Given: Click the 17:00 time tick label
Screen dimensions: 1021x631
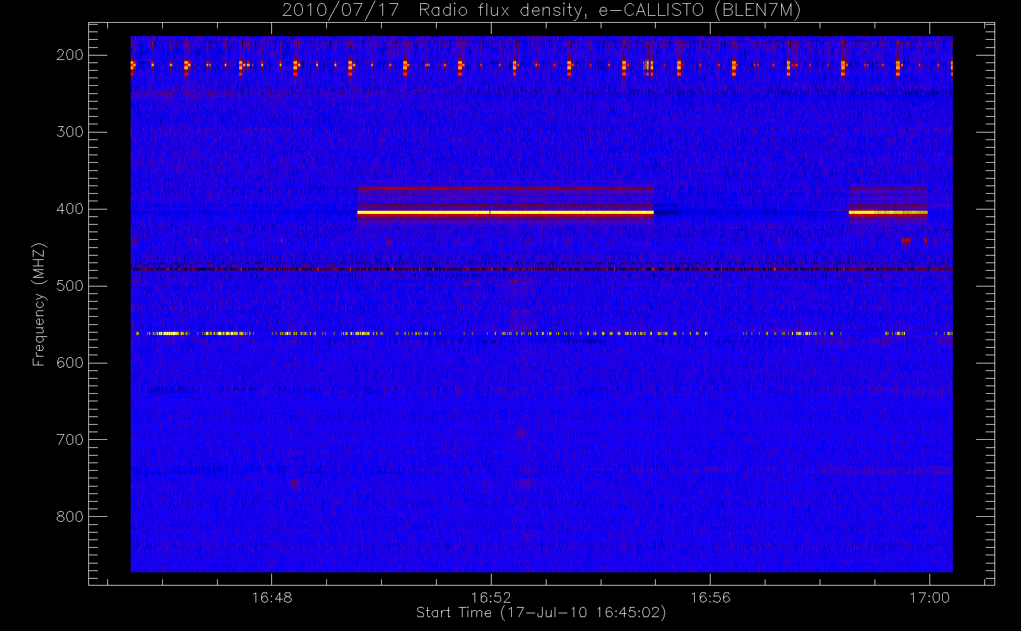Looking at the screenshot, I should [930, 598].
